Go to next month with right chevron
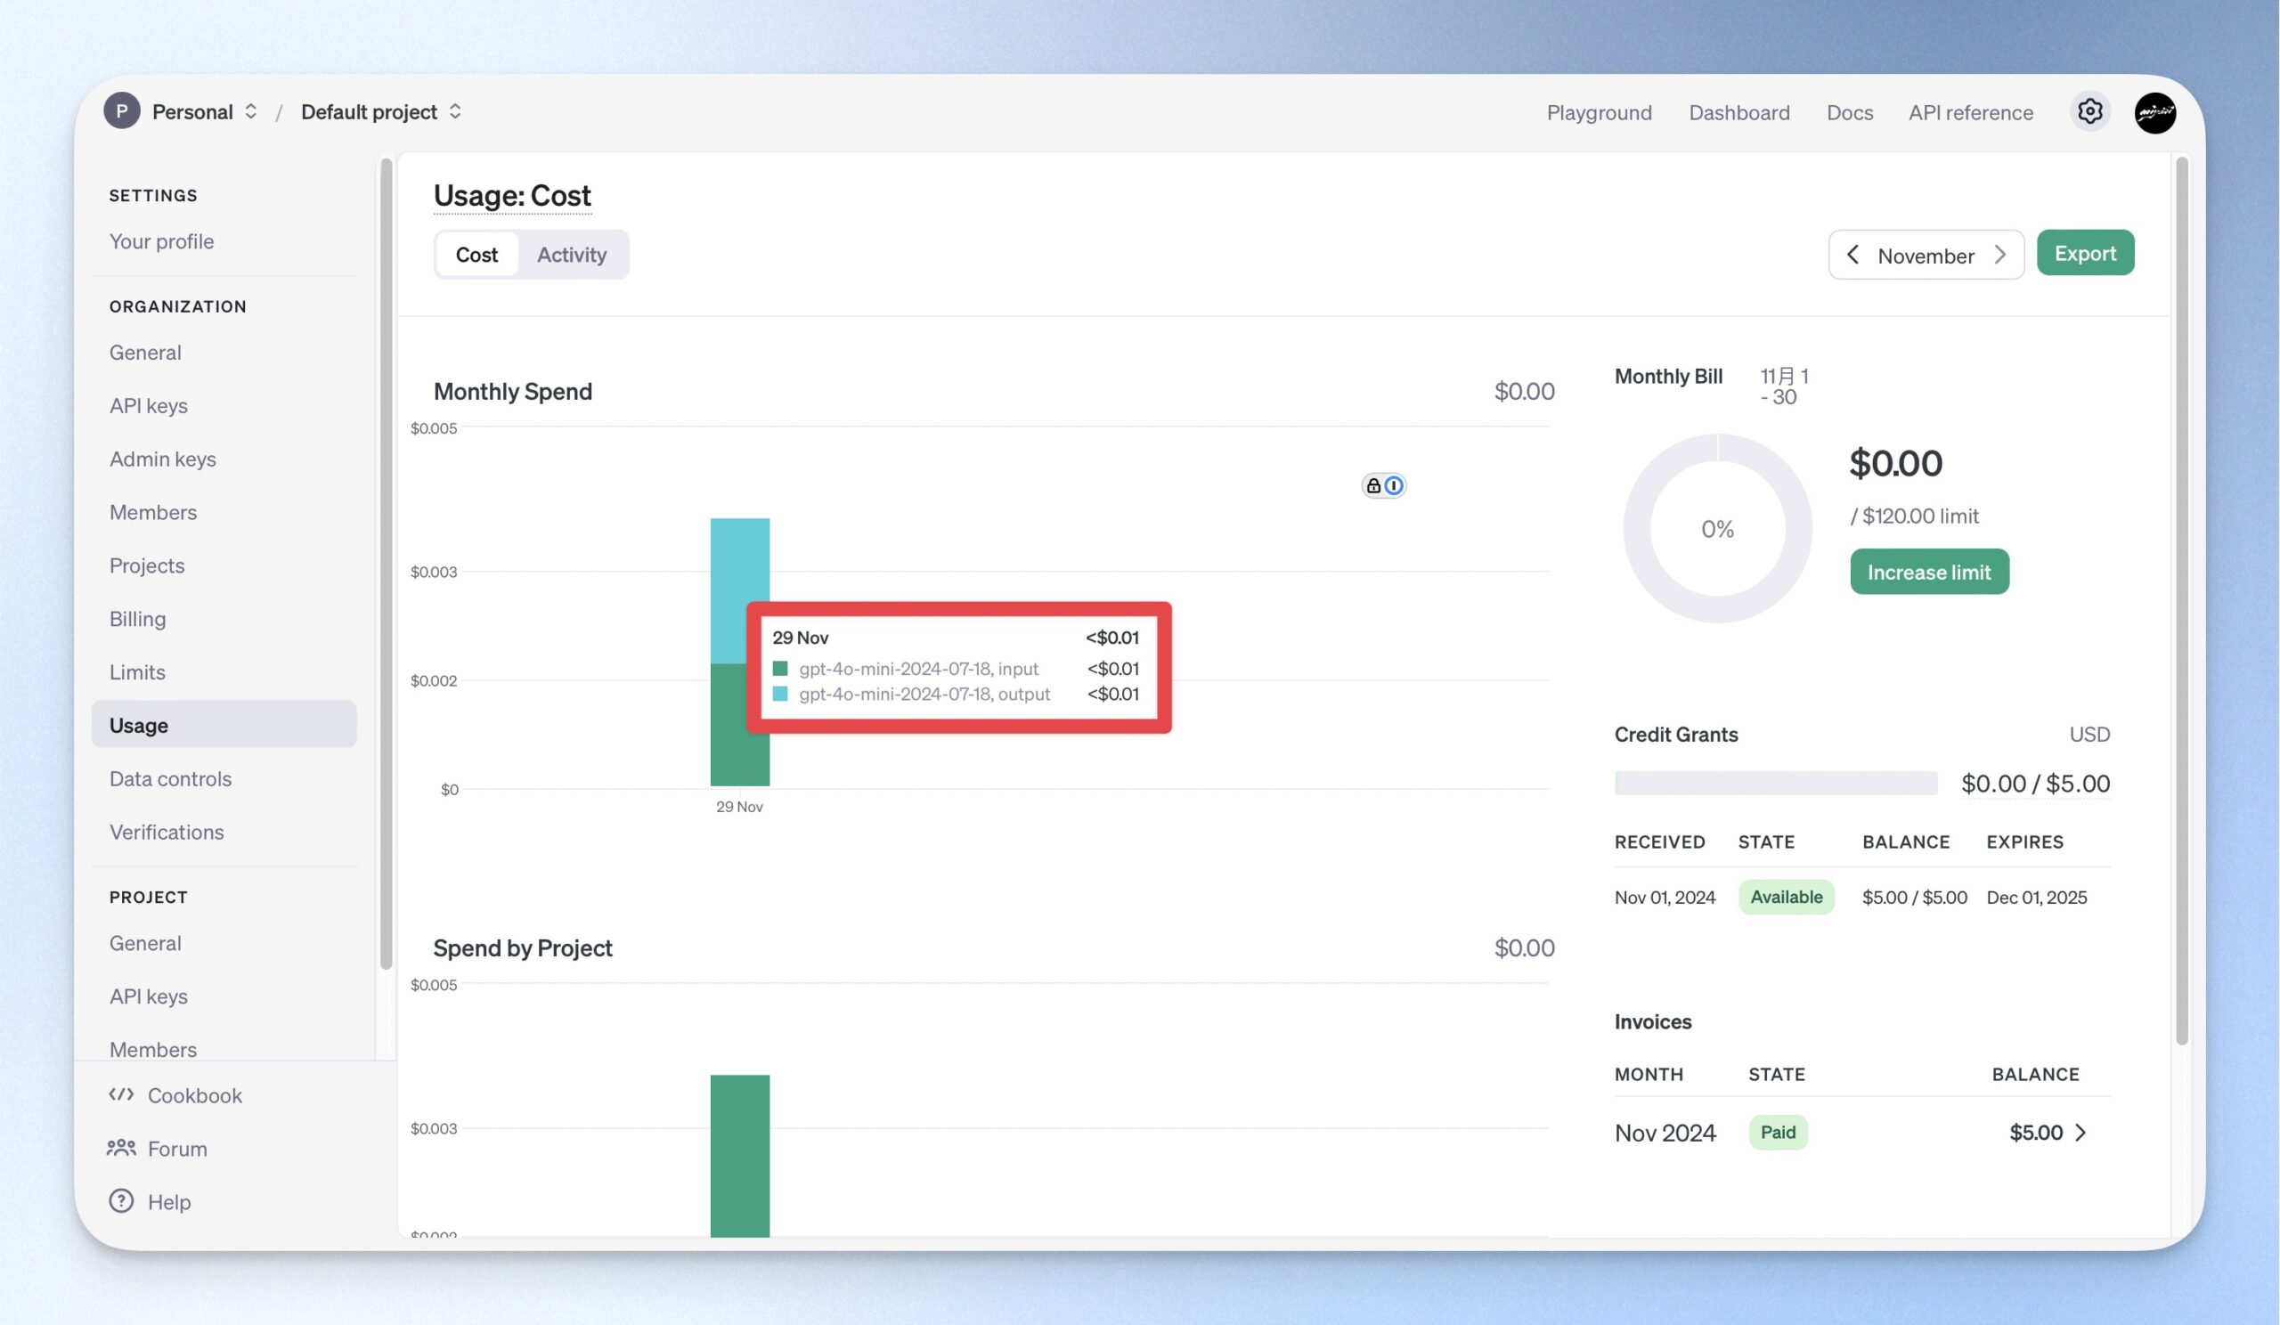 coord(2000,255)
